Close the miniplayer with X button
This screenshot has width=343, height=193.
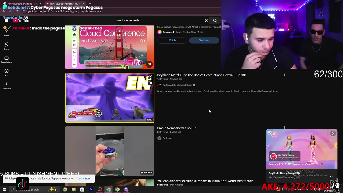[x=333, y=133]
